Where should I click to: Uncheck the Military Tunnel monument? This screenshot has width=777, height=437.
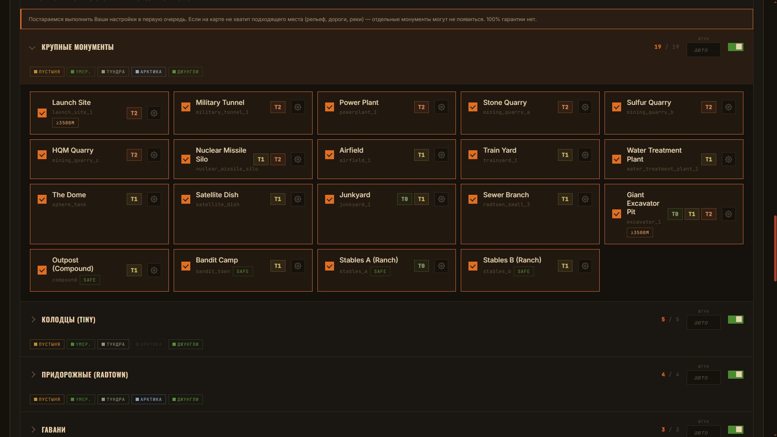click(186, 107)
